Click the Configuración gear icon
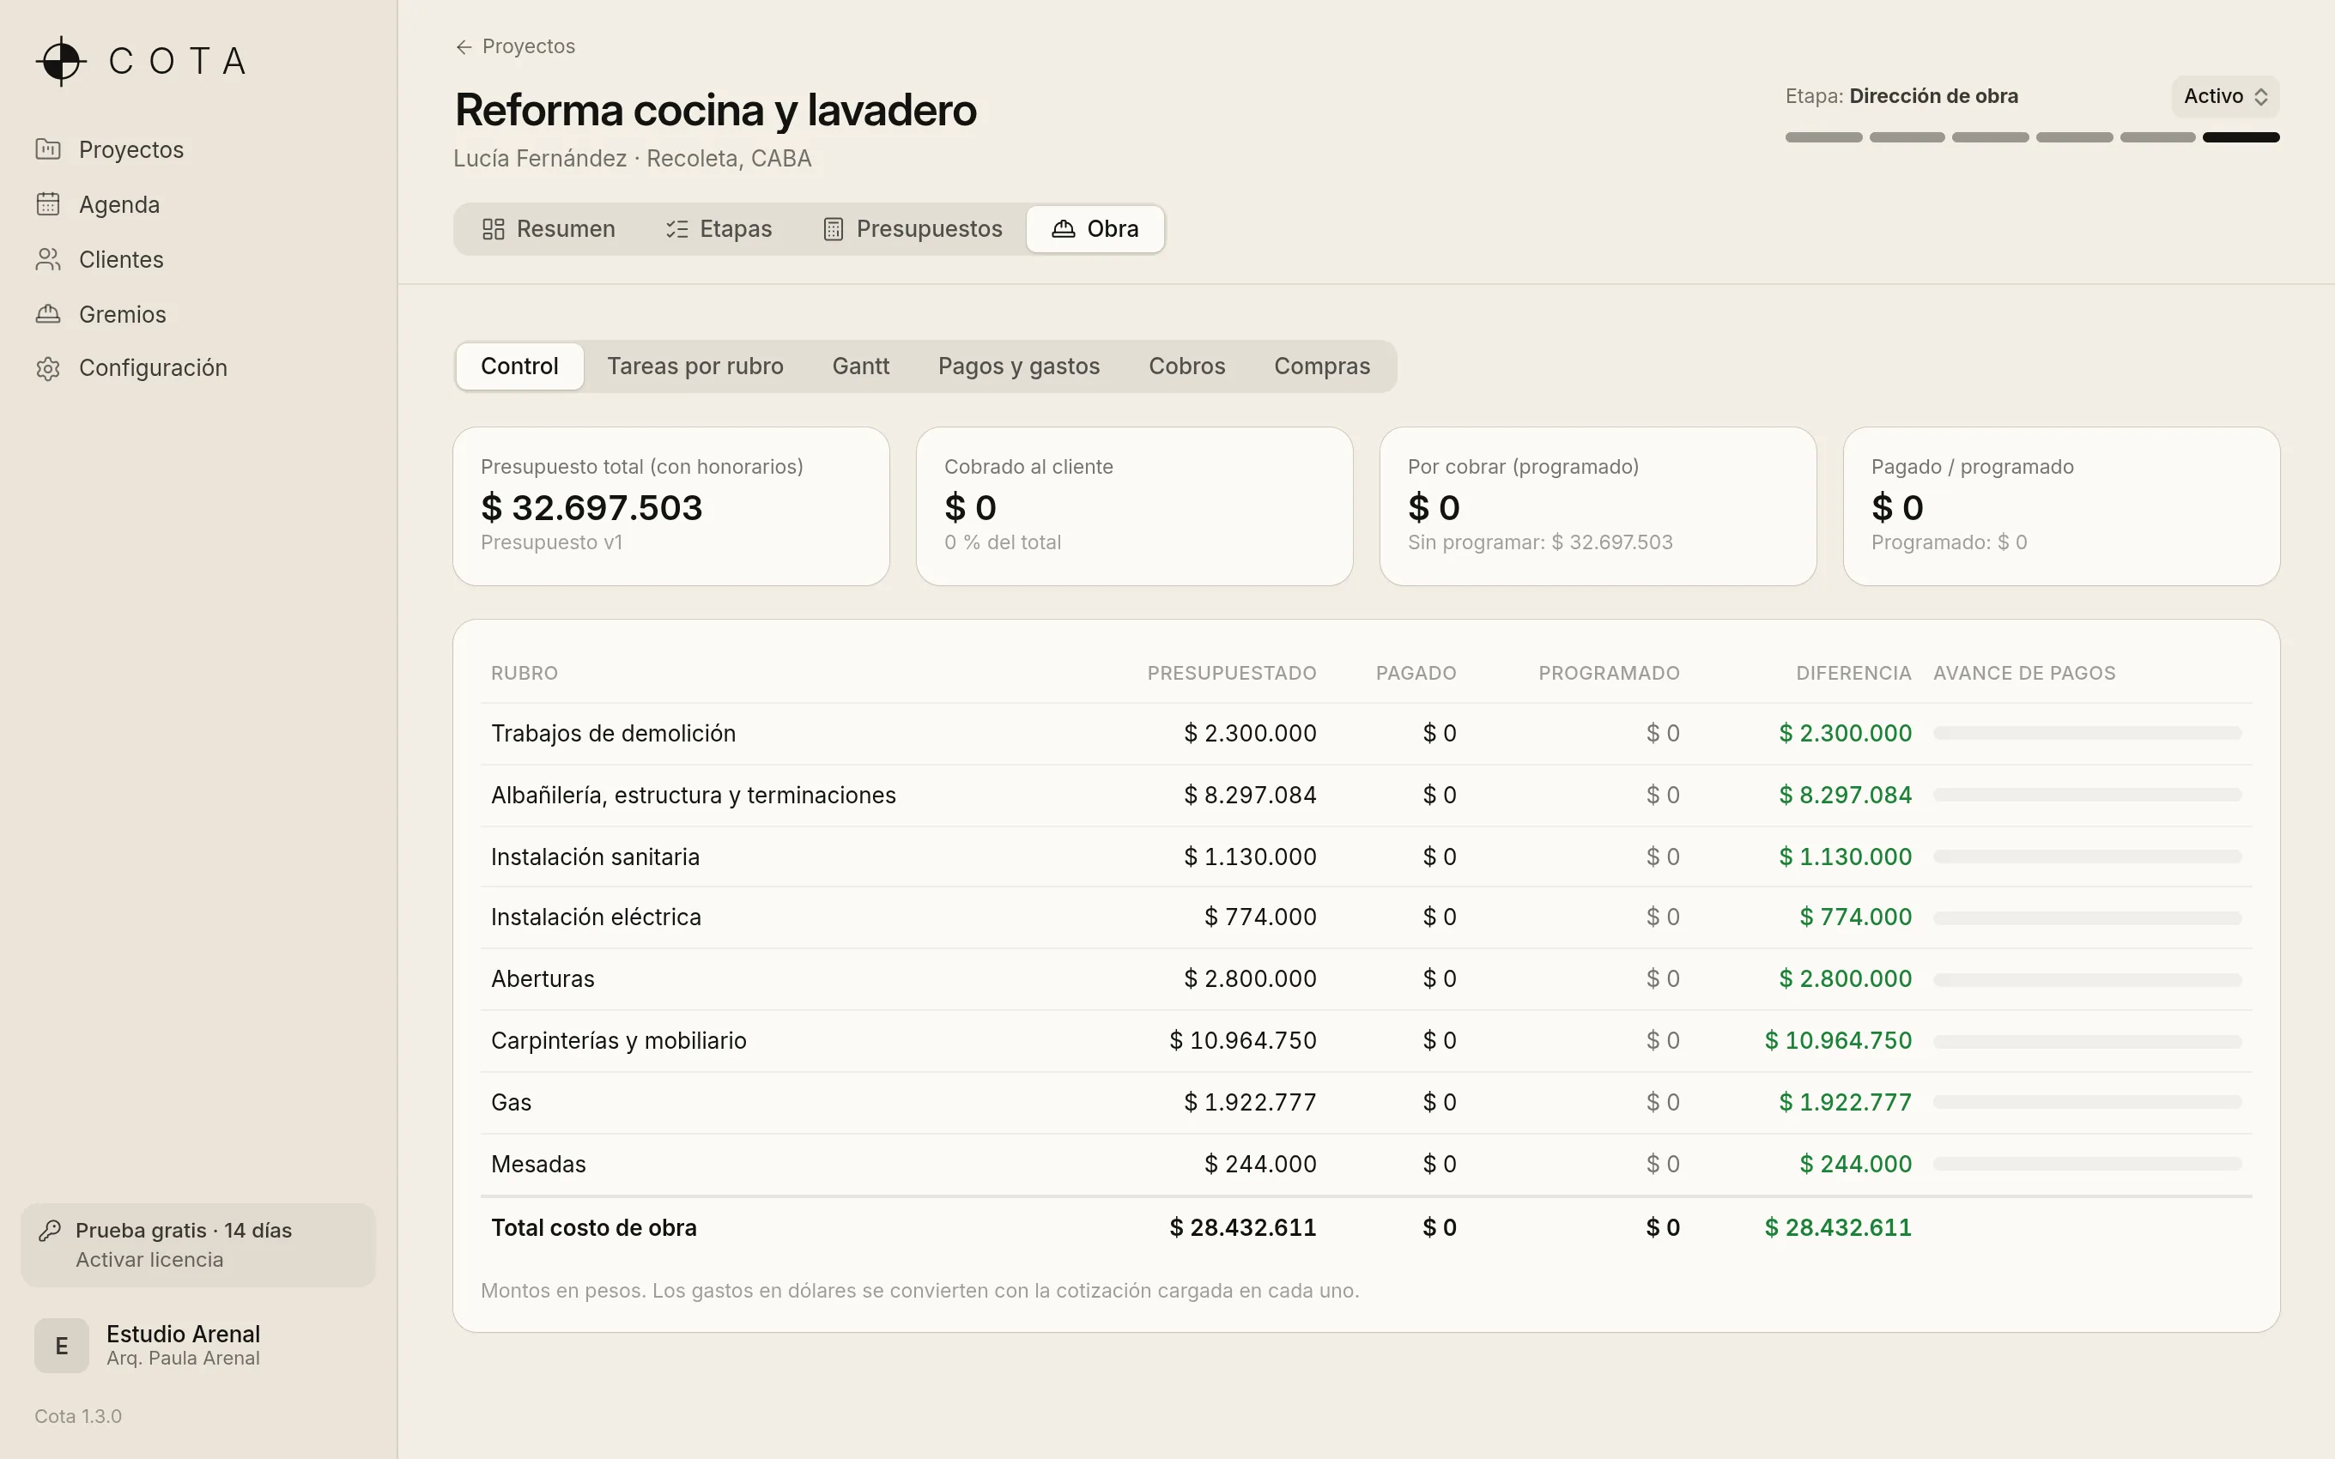The height and width of the screenshot is (1459, 2335). tap(48, 367)
